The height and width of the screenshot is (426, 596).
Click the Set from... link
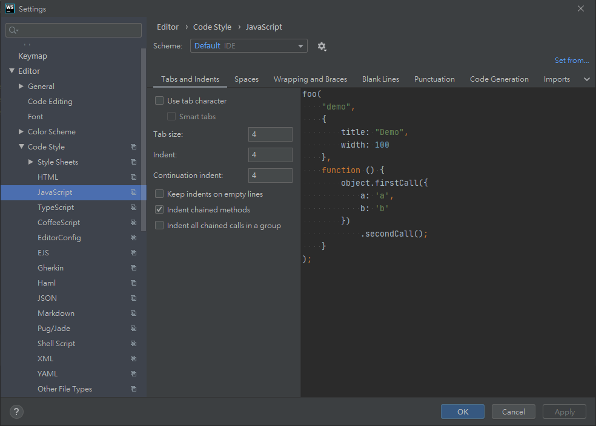point(572,61)
